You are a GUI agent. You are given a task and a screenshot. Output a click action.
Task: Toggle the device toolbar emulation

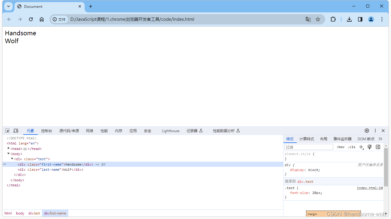16,131
